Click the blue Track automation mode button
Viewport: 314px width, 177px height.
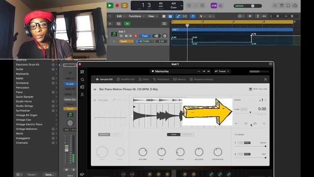pyautogui.click(x=145, y=36)
